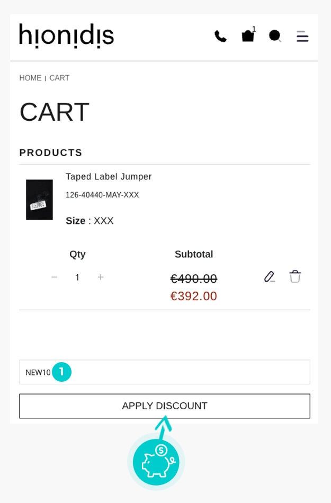
Task: Click the NEW10 coupon code field
Action: tap(180, 372)
